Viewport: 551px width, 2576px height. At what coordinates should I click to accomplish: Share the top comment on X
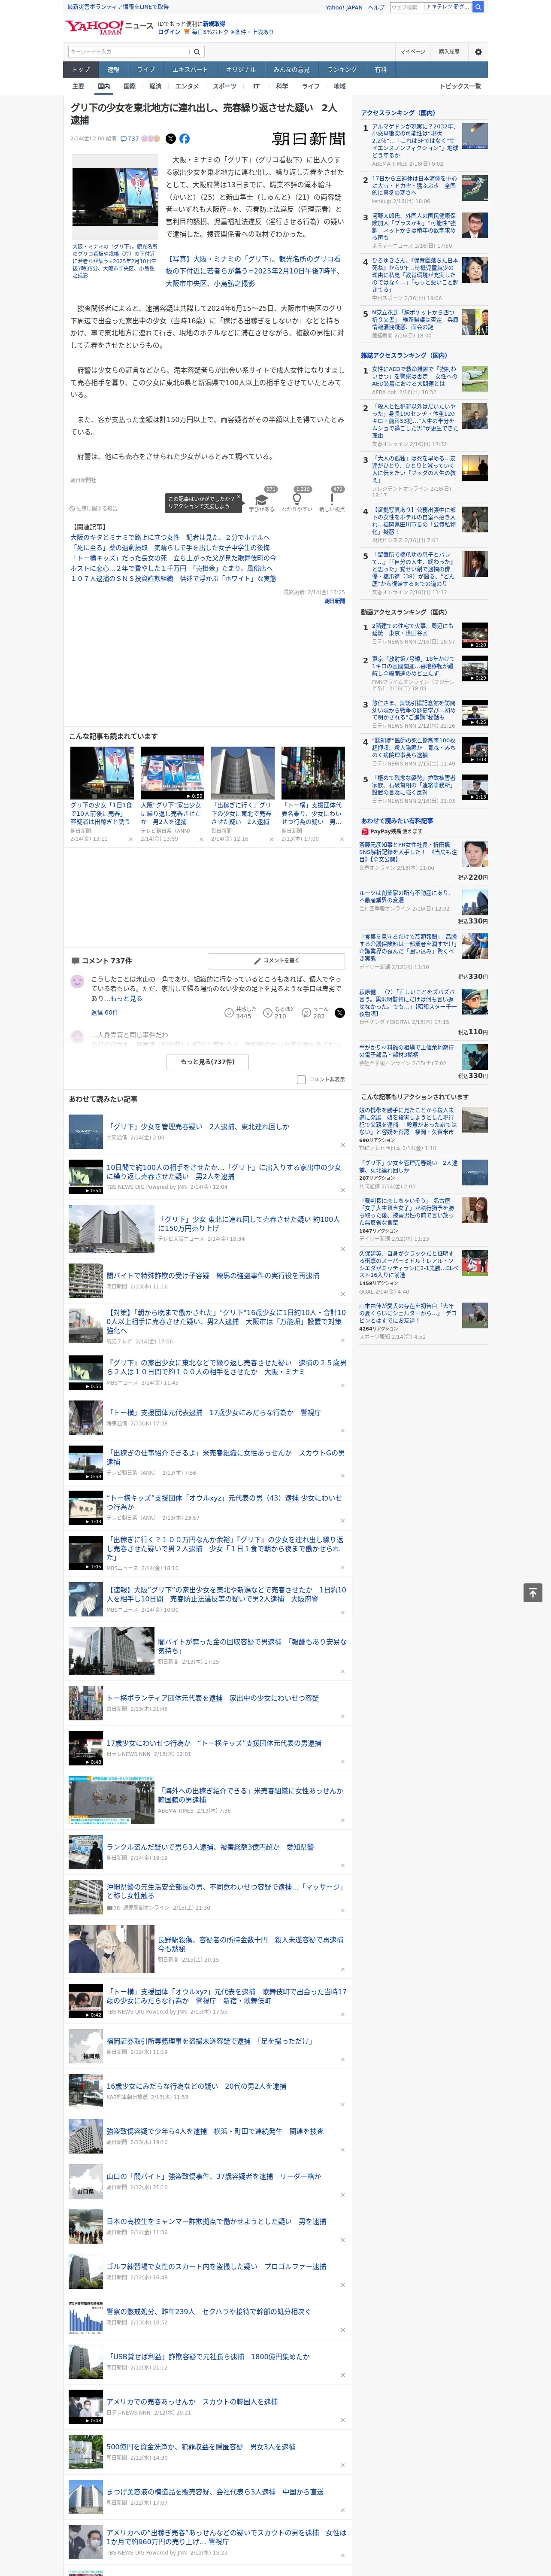coord(340,1013)
